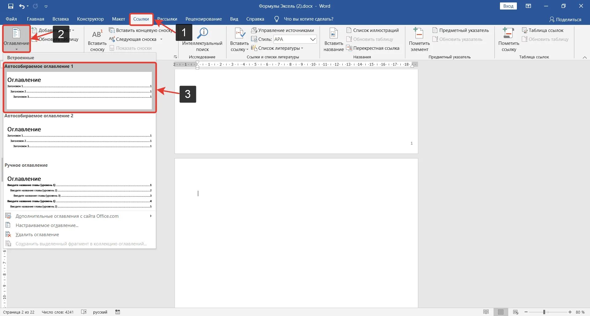590x316 pixels.
Task: Click Пометить элемент index button
Action: click(419, 40)
